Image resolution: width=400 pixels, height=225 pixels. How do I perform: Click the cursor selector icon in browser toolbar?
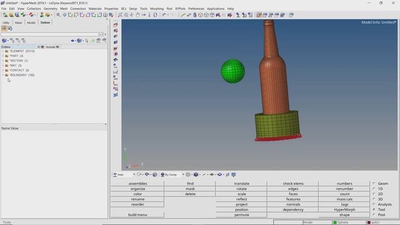click(x=87, y=41)
